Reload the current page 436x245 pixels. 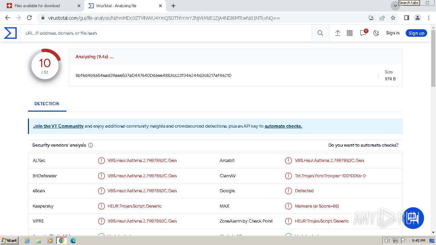point(29,18)
